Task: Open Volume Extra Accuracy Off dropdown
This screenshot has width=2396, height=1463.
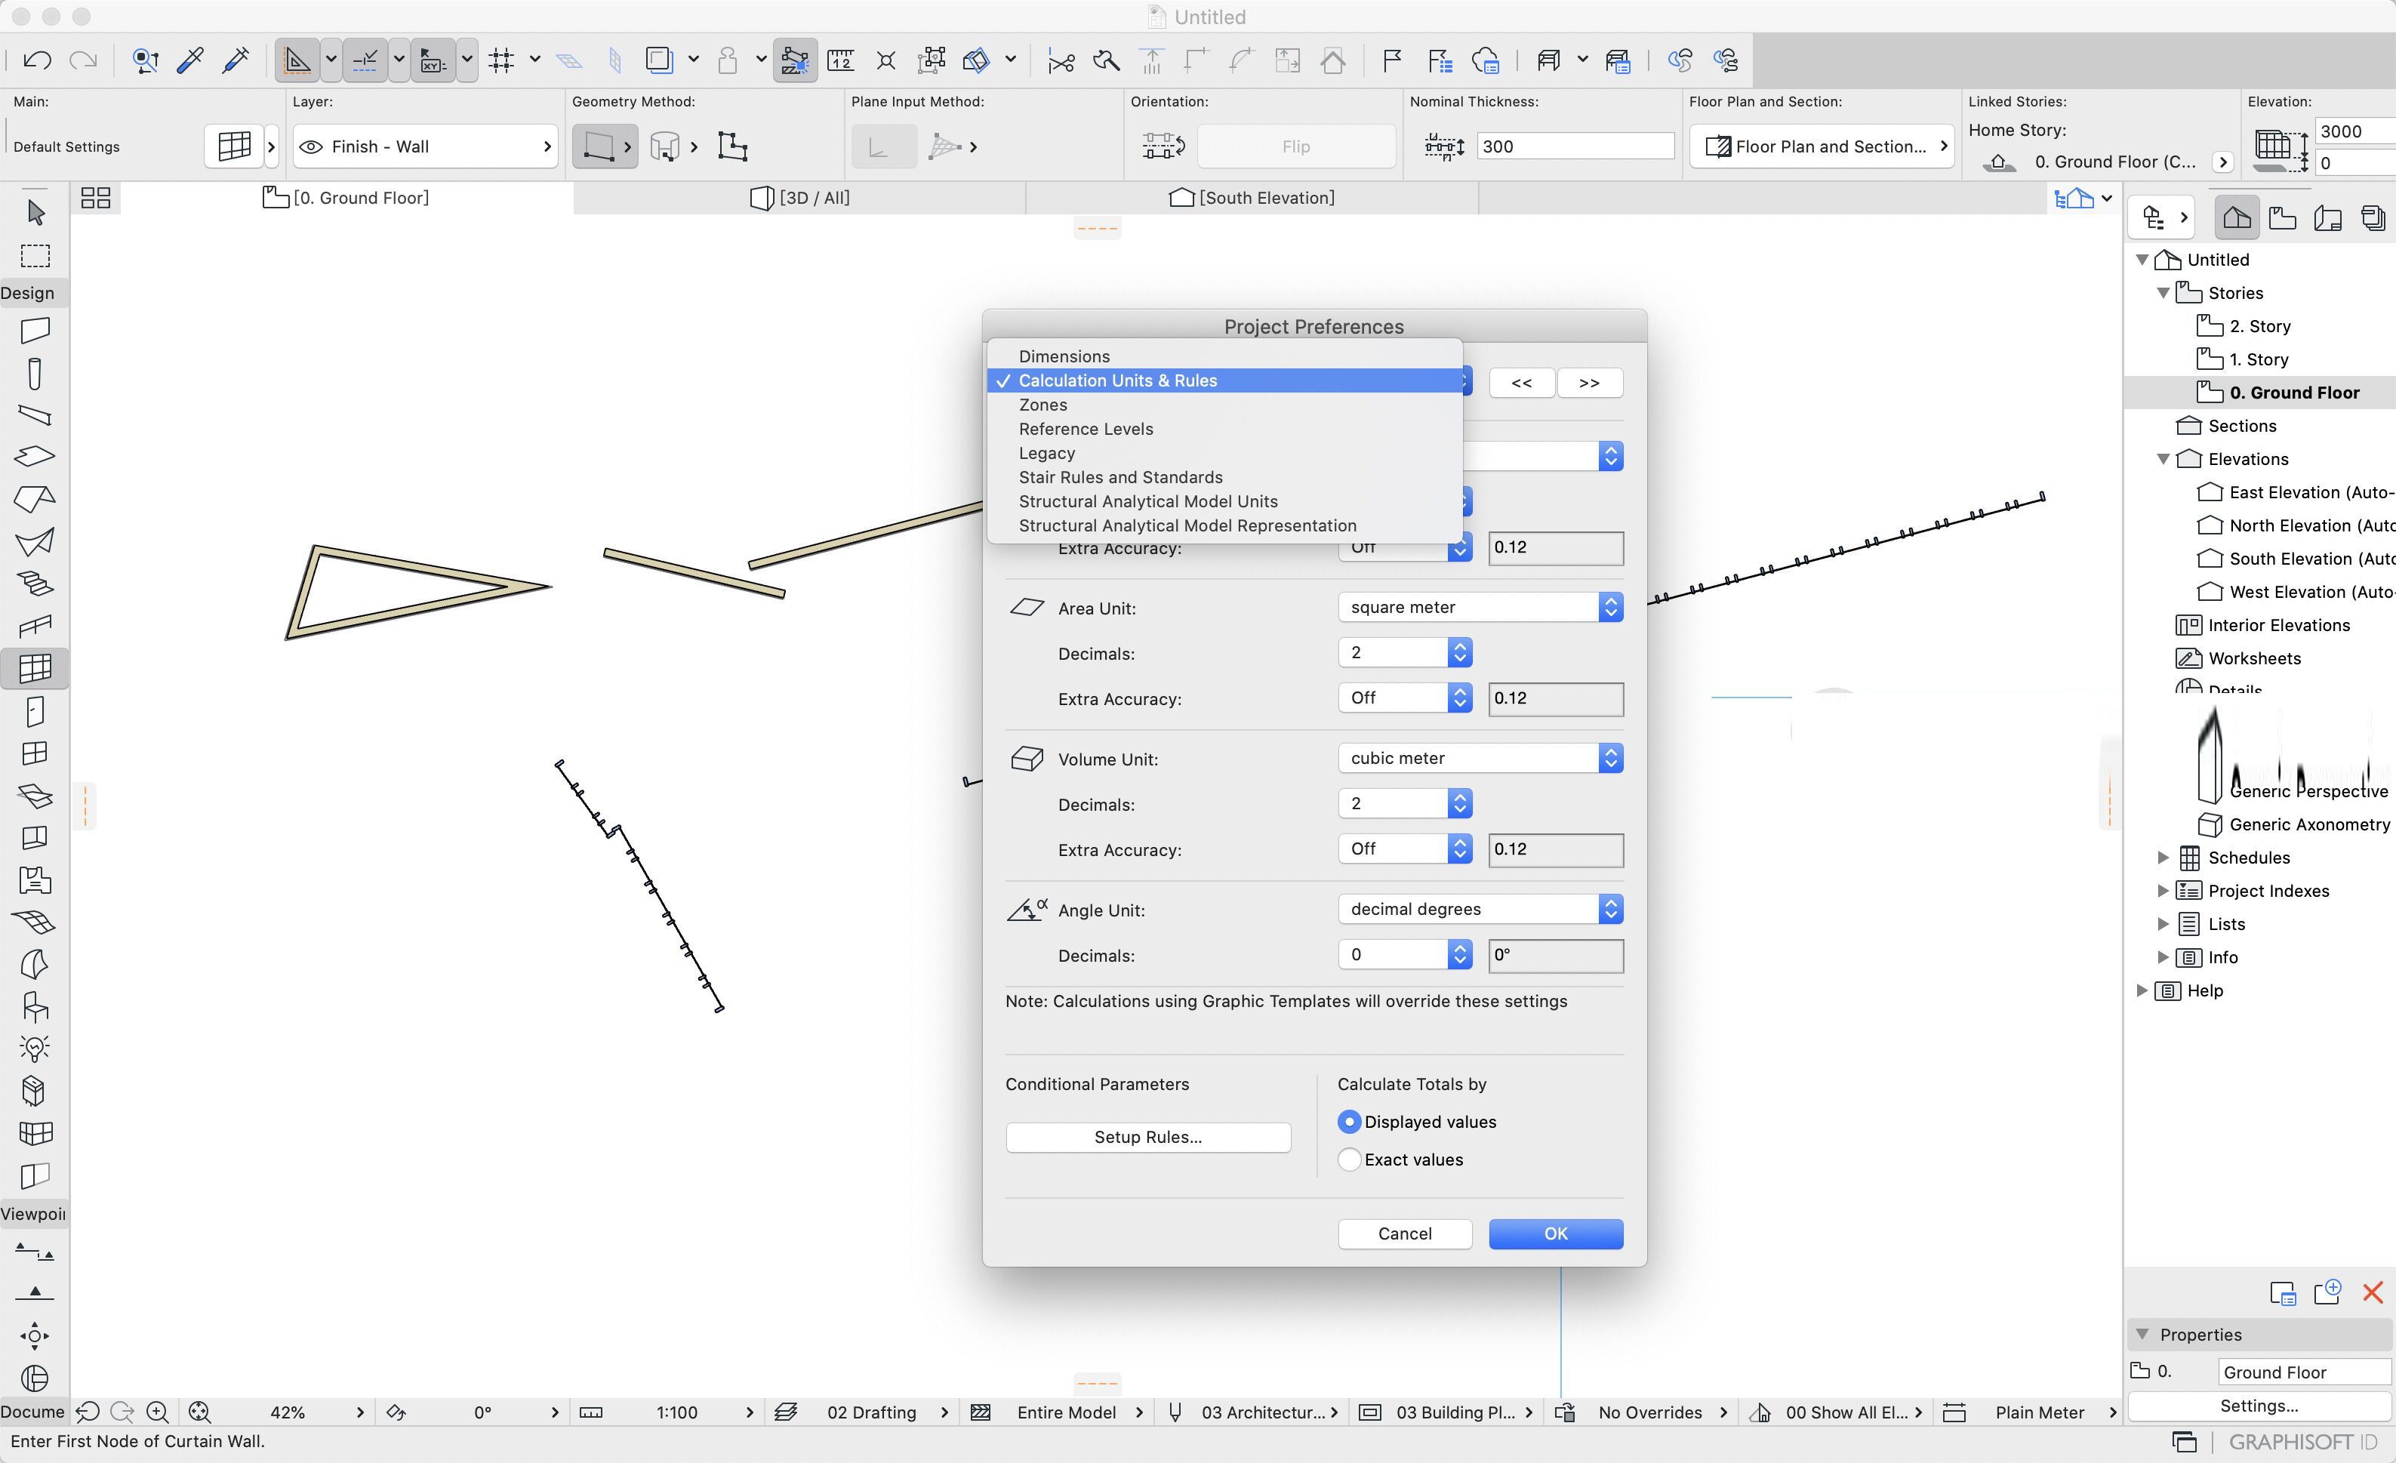Action: tap(1405, 849)
